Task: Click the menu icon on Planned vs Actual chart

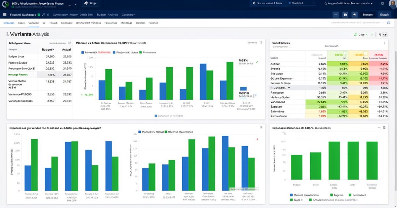Action: point(261,43)
